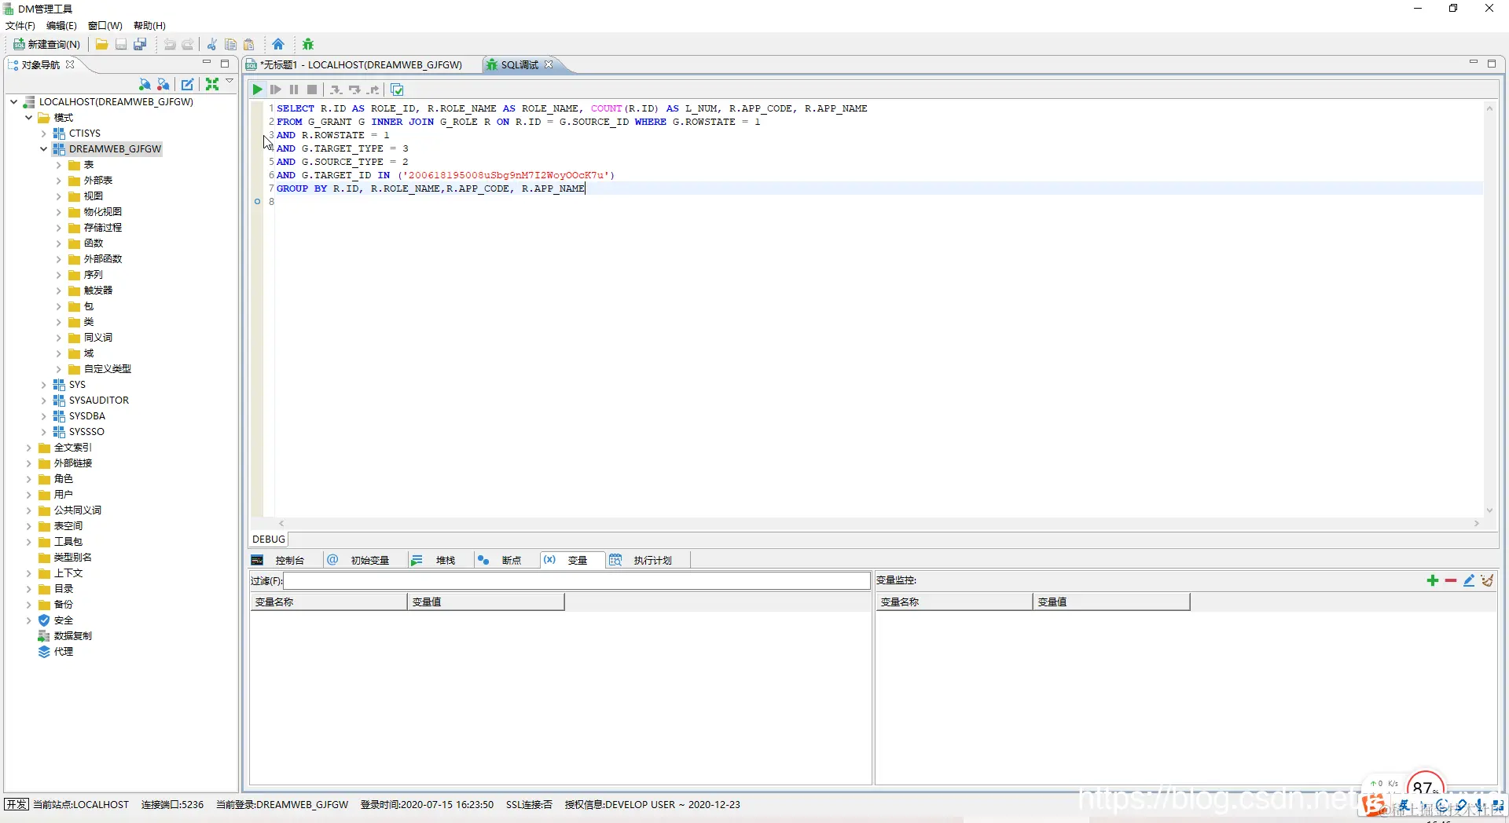Expand the 存储过程 folder
This screenshot has width=1509, height=823.
coord(59,228)
